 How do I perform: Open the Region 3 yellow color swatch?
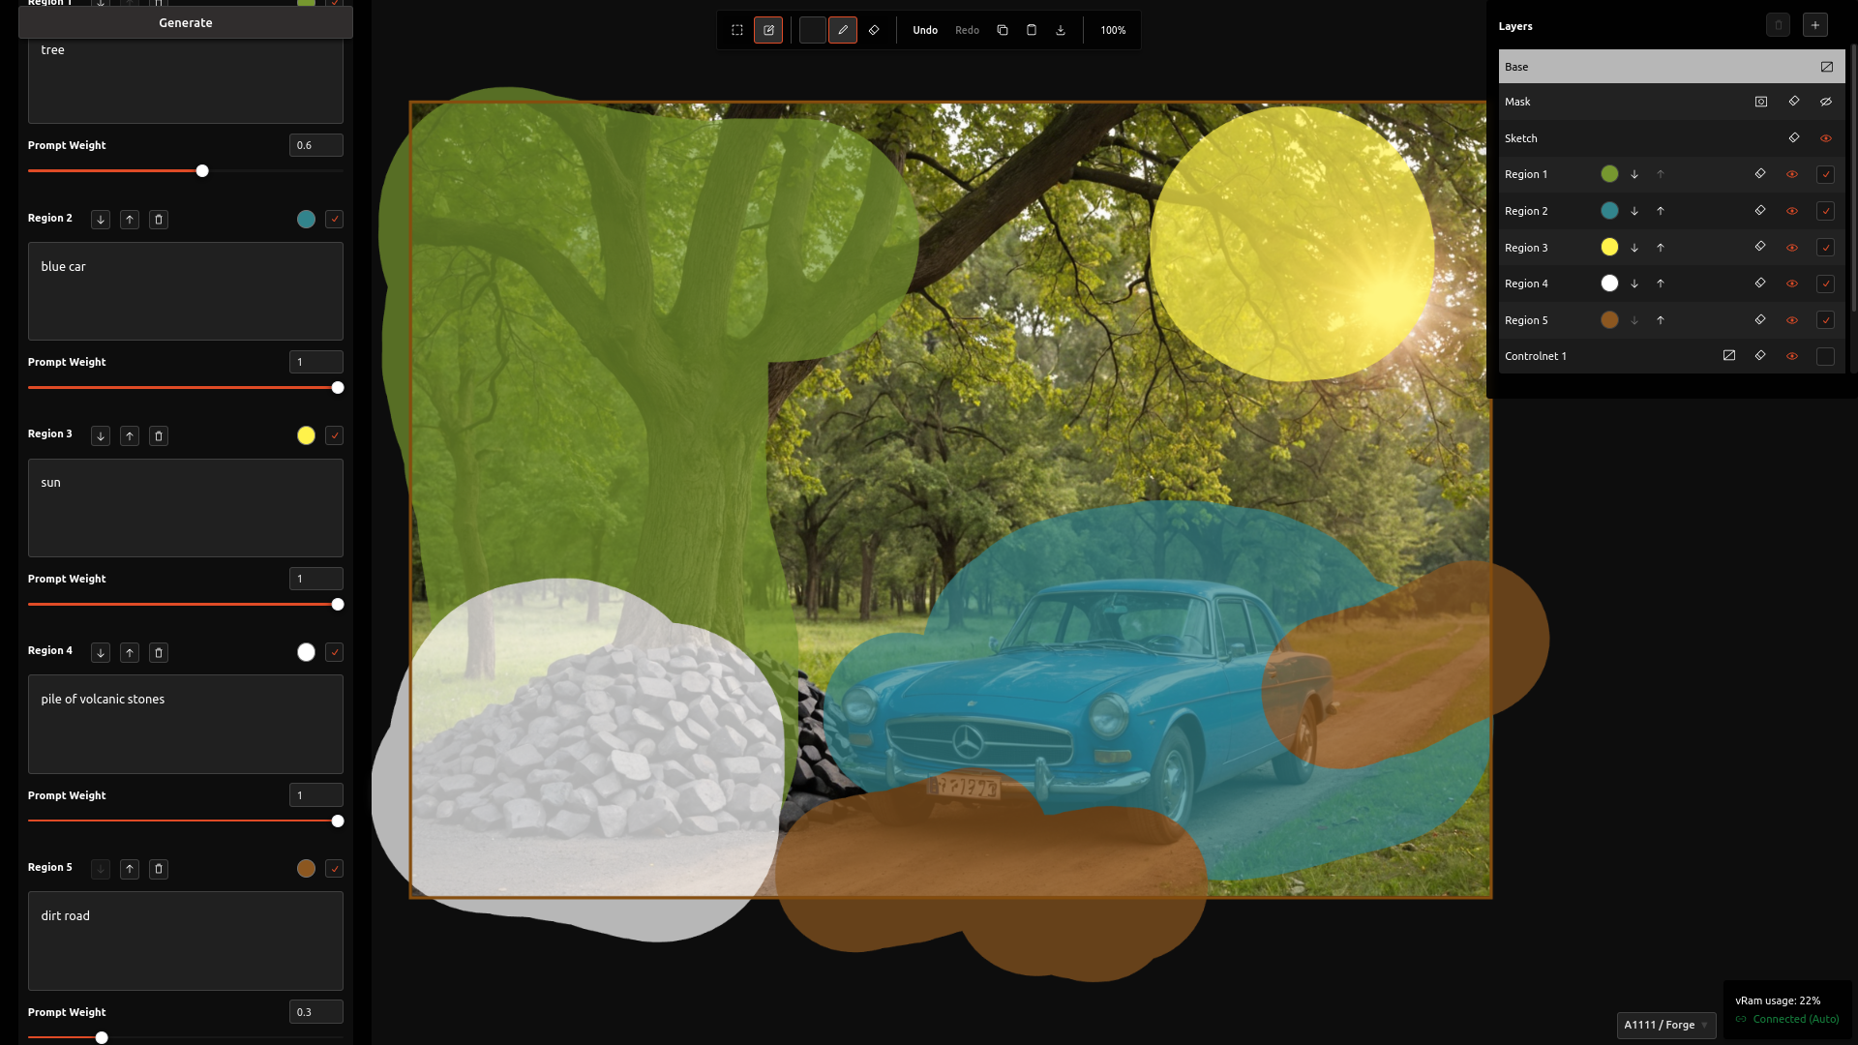(x=306, y=435)
